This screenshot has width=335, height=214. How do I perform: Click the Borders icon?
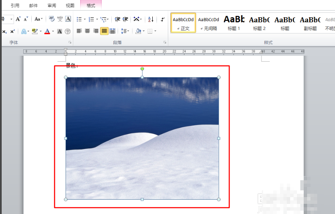tap(150, 31)
